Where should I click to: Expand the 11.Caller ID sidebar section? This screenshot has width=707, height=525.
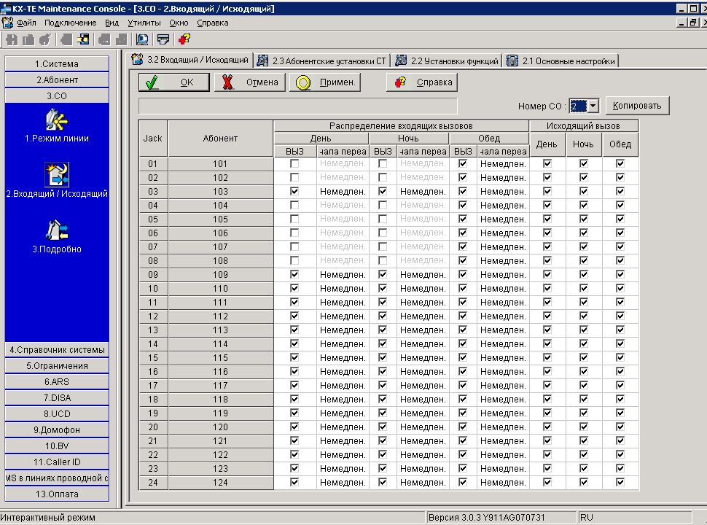[57, 462]
